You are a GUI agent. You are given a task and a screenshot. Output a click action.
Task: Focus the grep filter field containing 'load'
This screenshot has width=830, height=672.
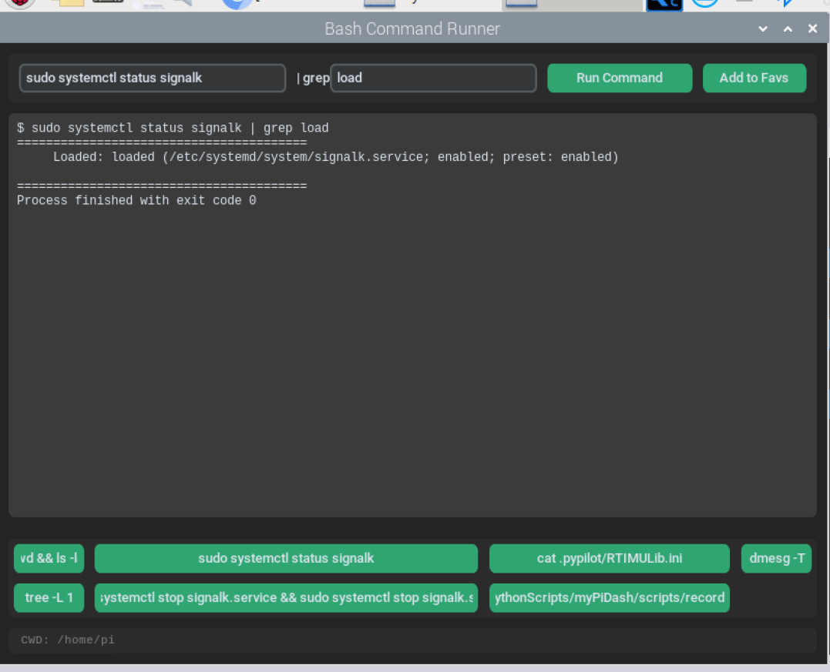[x=433, y=79]
